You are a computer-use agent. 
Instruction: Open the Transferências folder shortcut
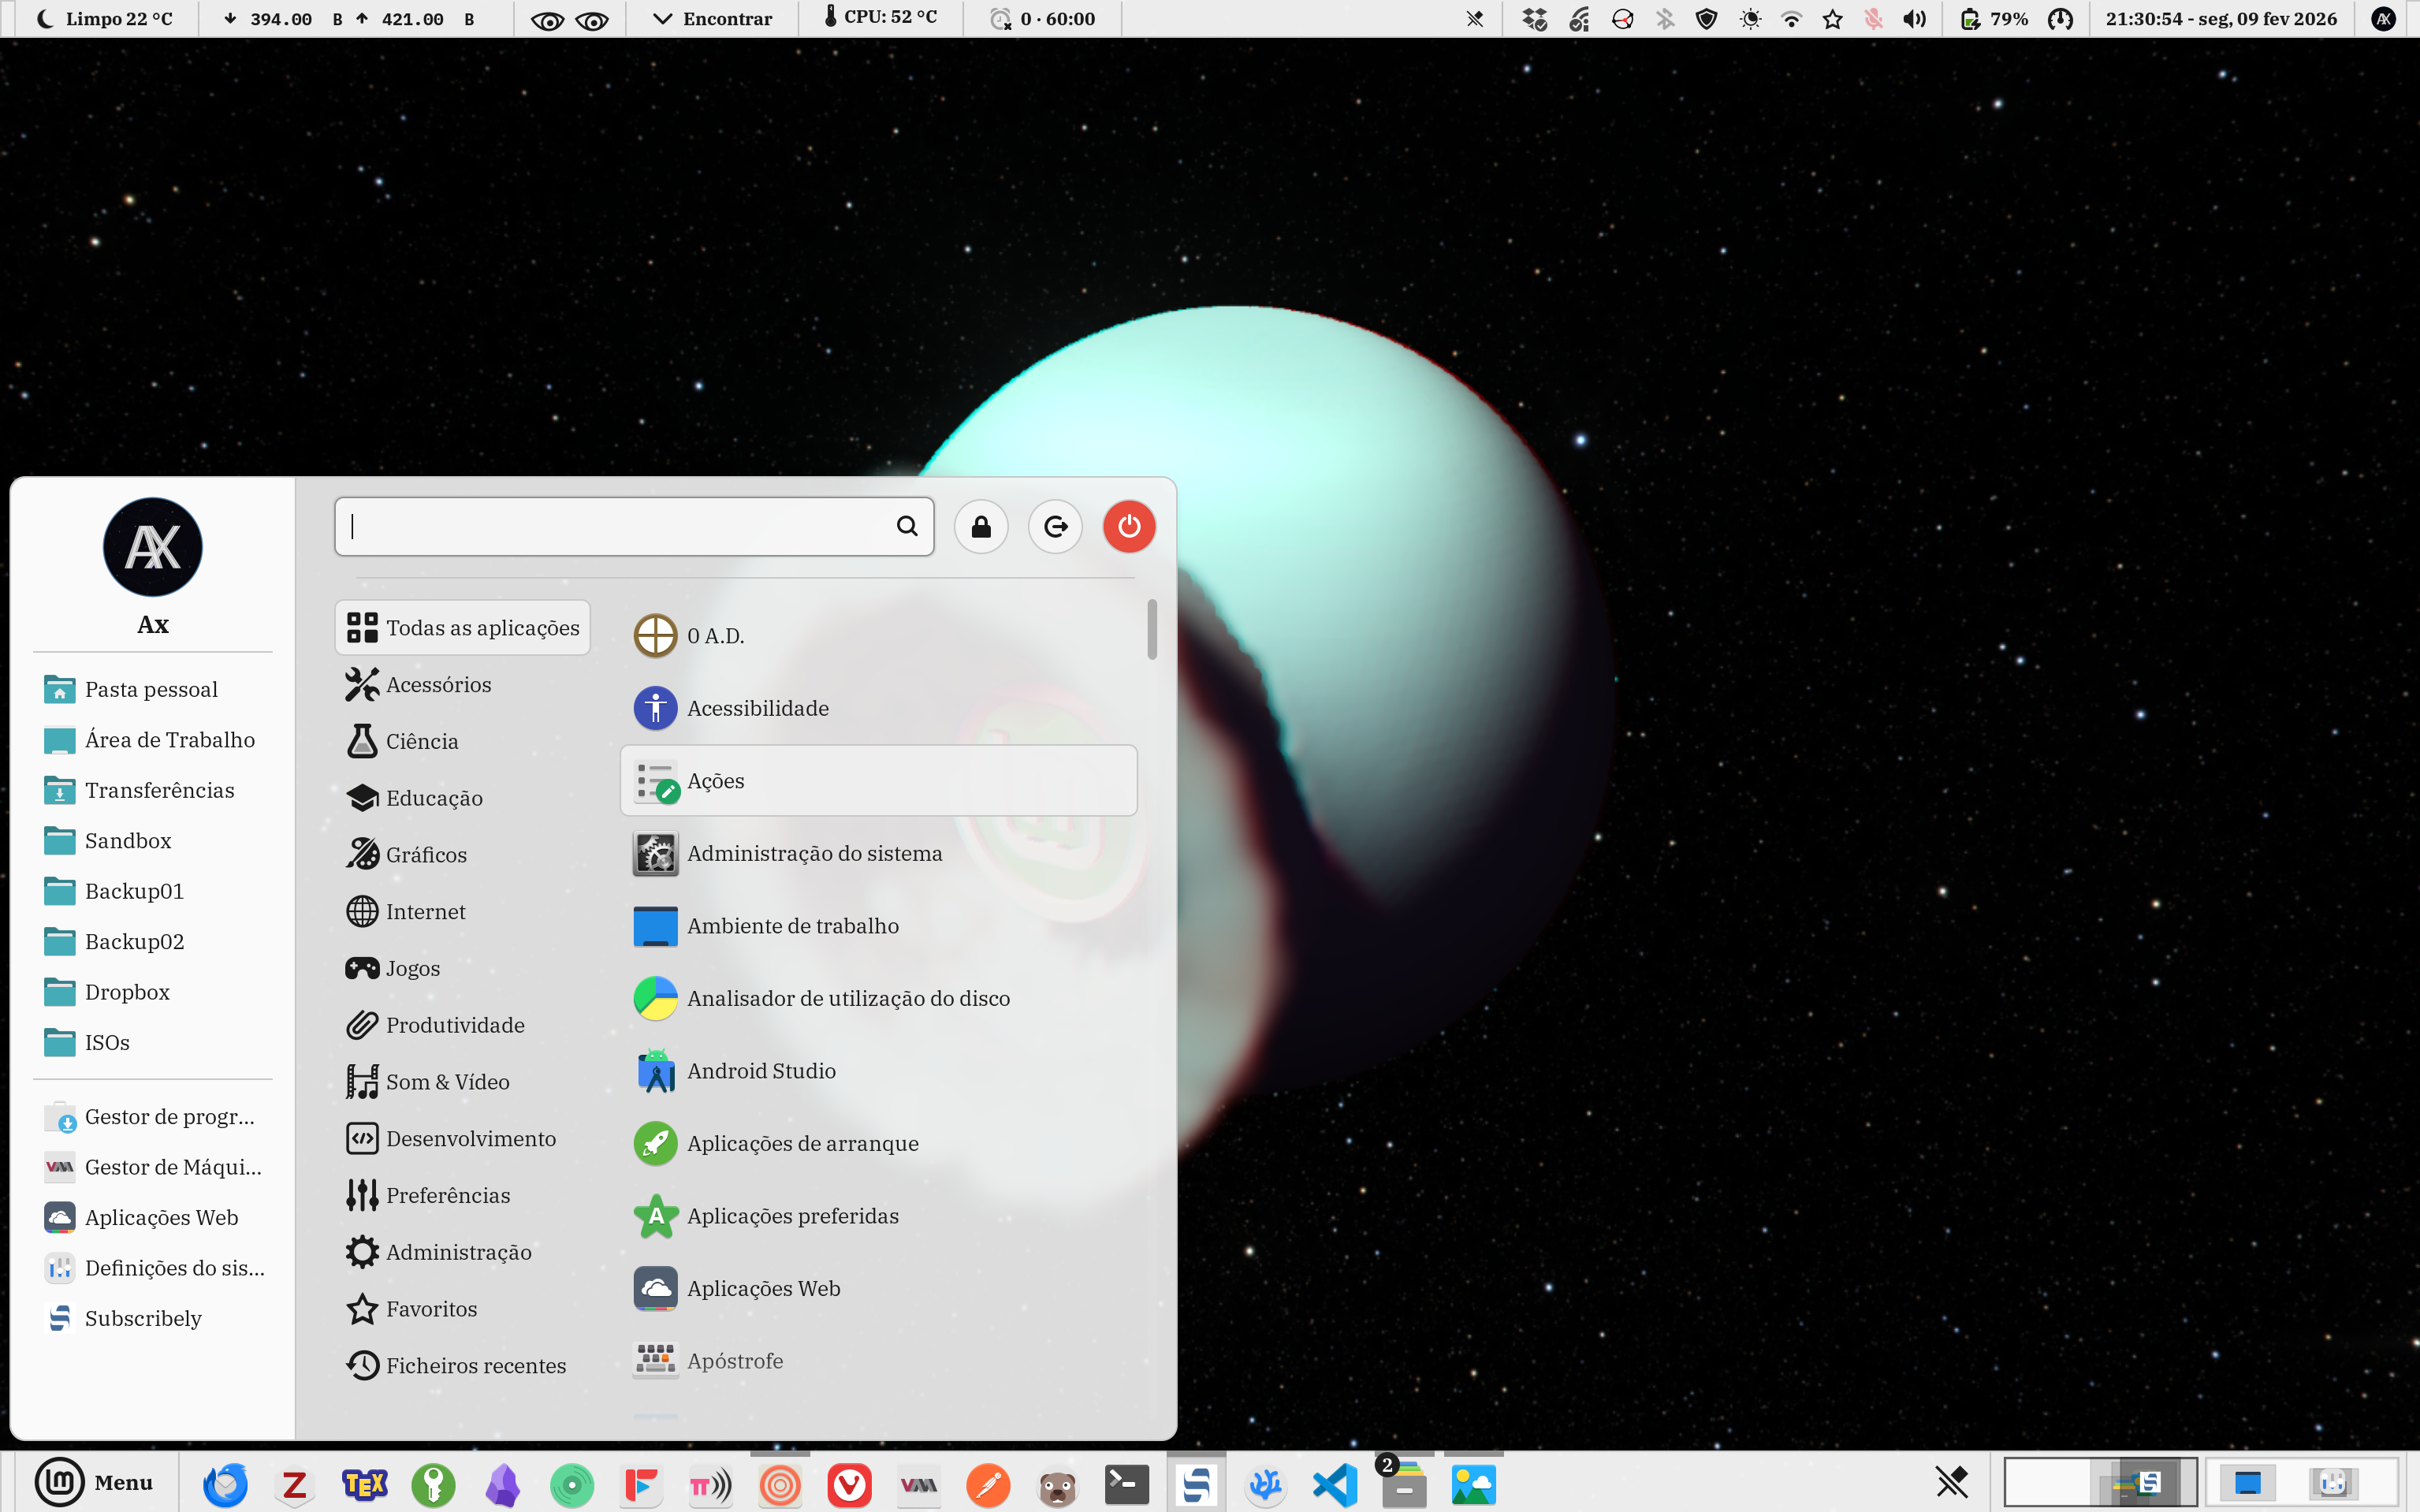point(159,790)
